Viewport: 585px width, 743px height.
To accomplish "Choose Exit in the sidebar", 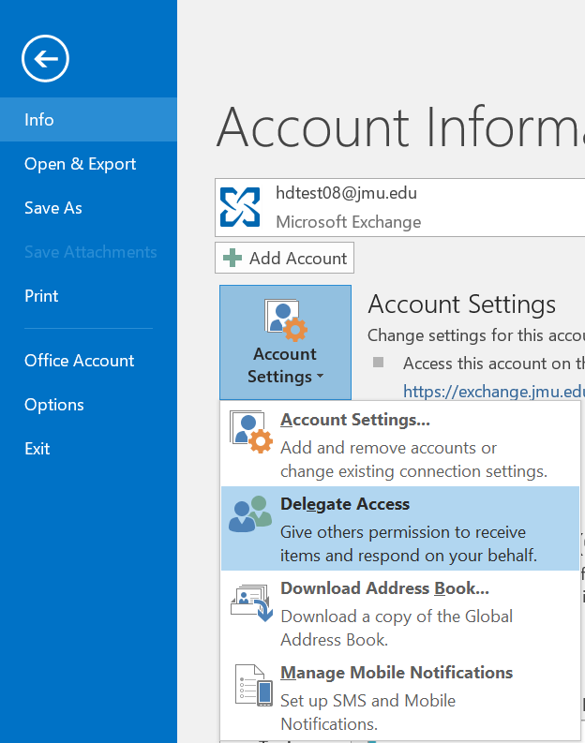I will (89, 449).
